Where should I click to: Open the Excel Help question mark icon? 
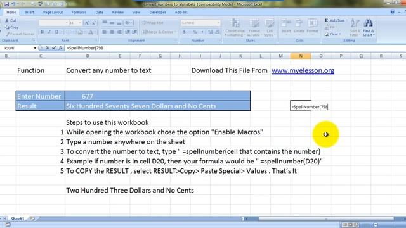tap(393, 12)
